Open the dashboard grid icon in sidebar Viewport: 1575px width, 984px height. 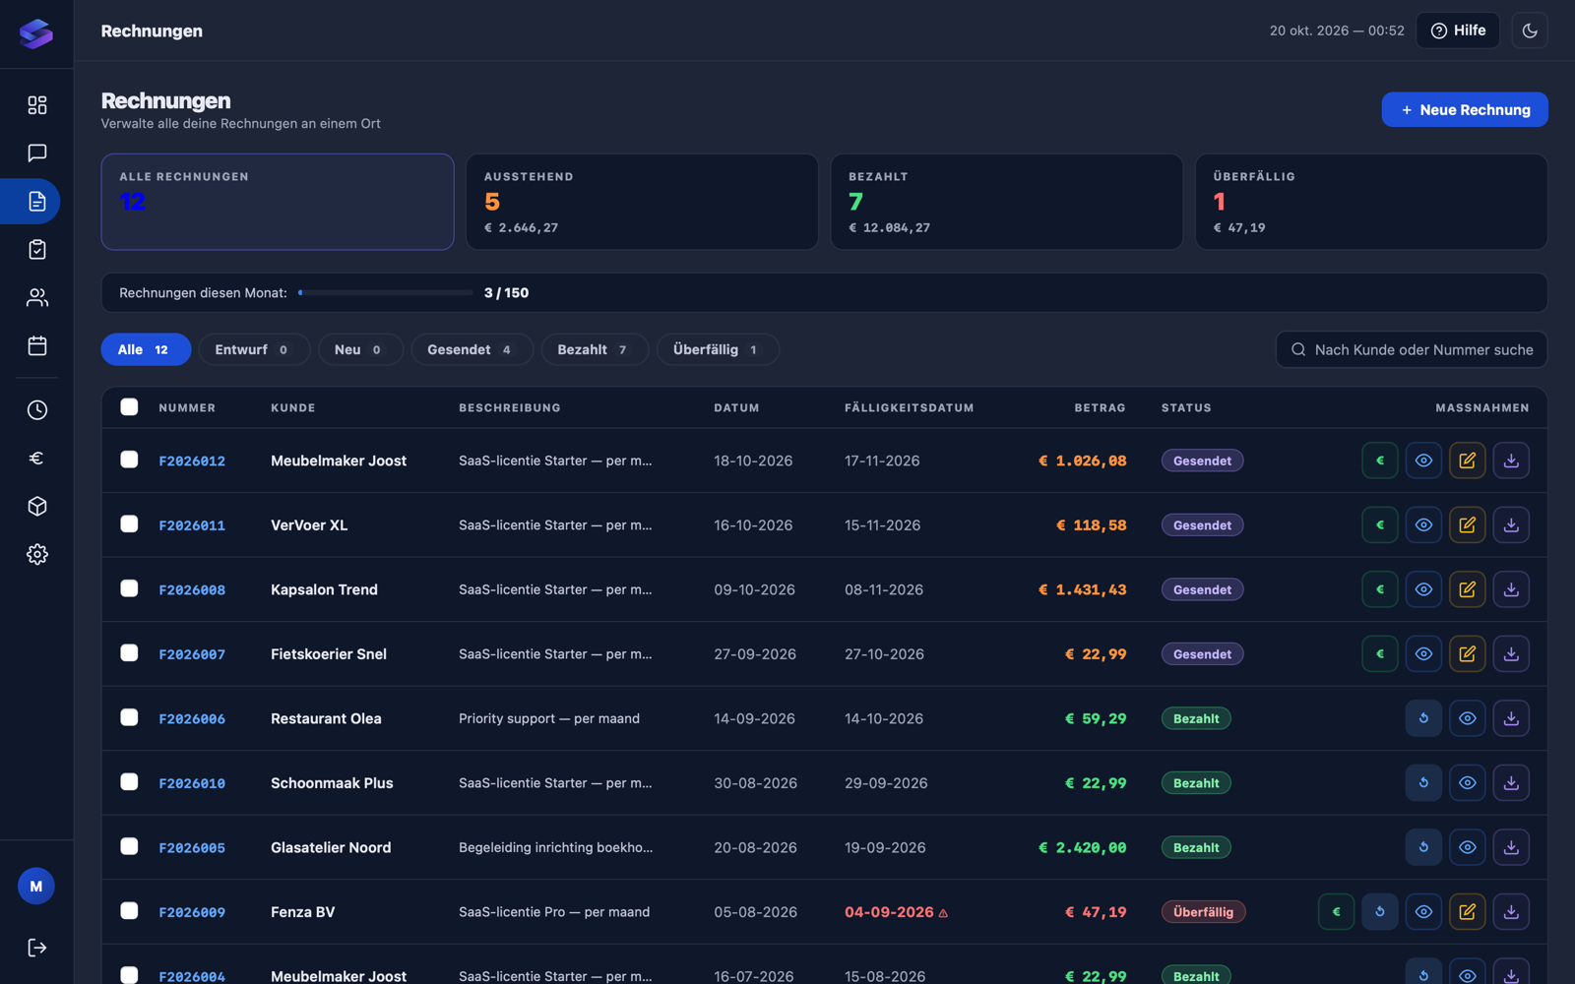click(x=37, y=104)
